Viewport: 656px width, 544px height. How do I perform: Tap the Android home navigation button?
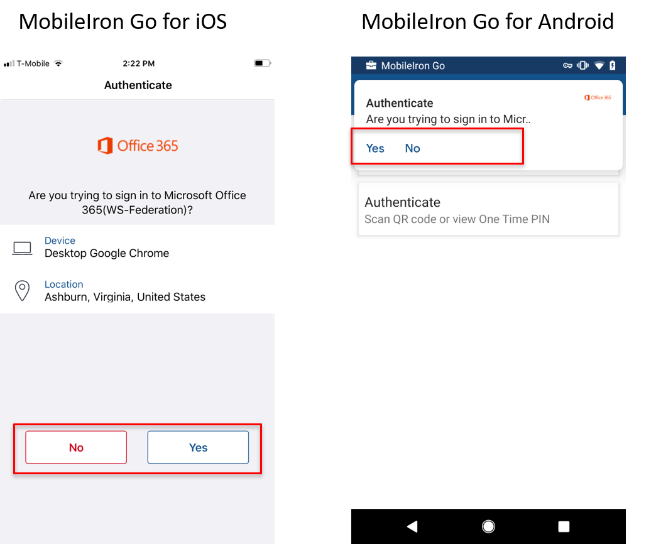point(488,526)
